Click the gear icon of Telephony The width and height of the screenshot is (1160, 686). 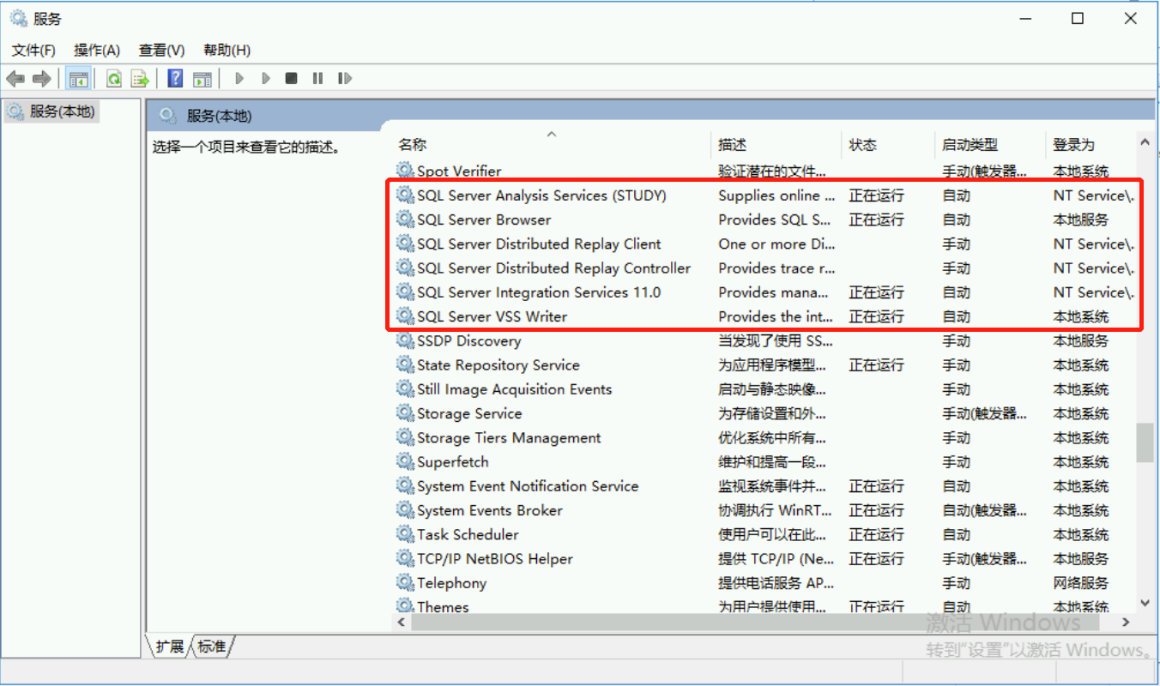[x=405, y=582]
